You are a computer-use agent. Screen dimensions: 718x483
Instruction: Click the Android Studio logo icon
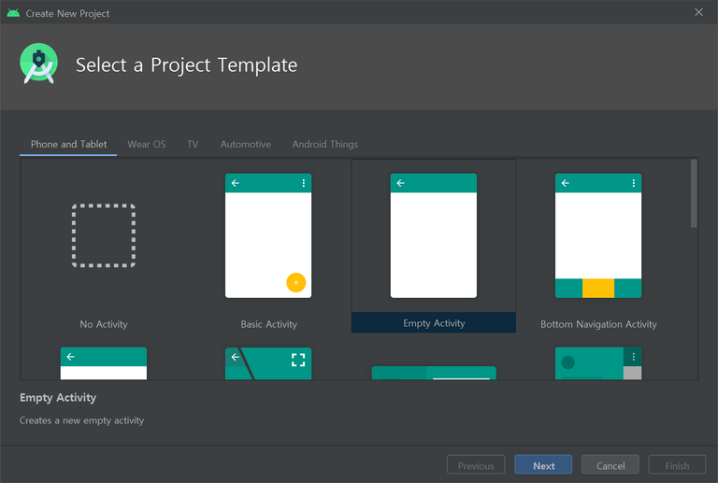pyautogui.click(x=39, y=64)
